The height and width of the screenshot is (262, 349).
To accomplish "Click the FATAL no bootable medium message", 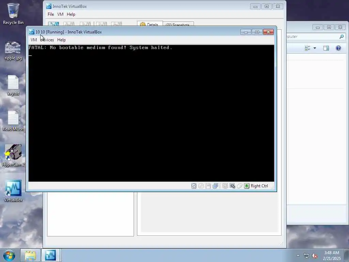I will 101,47.
